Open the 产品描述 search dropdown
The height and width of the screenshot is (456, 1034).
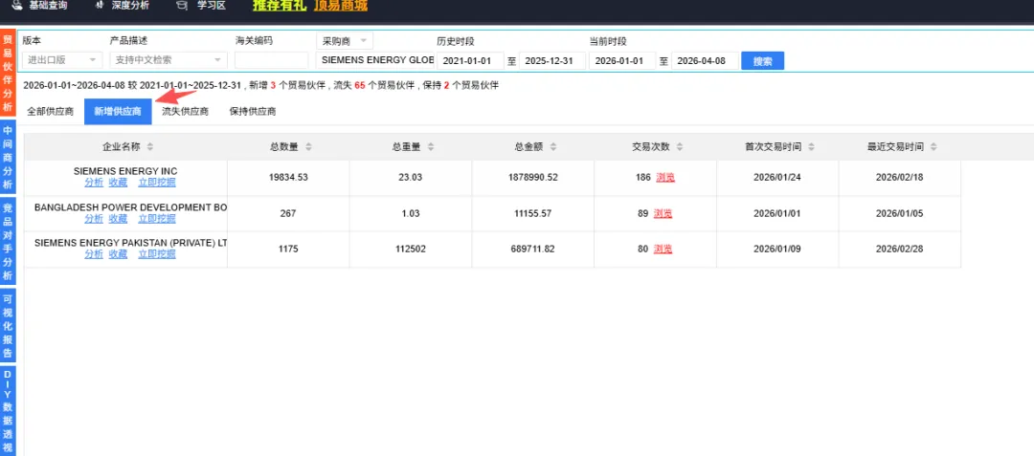point(169,60)
